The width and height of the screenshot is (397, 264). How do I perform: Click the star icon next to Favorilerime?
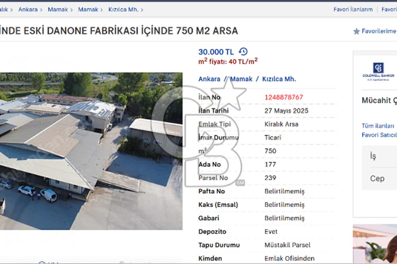(356, 31)
